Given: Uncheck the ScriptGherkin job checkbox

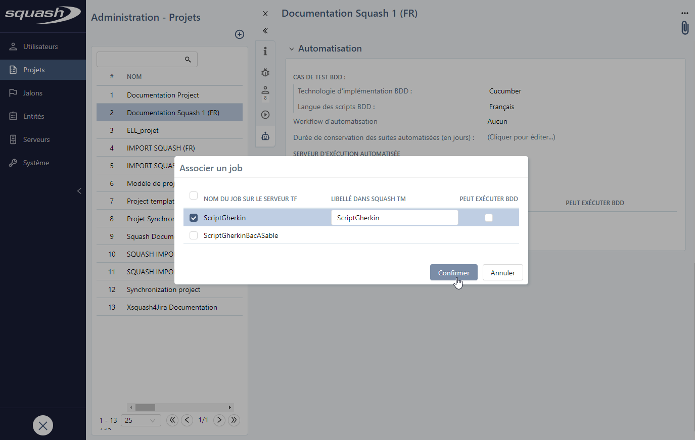Looking at the screenshot, I should 194,218.
